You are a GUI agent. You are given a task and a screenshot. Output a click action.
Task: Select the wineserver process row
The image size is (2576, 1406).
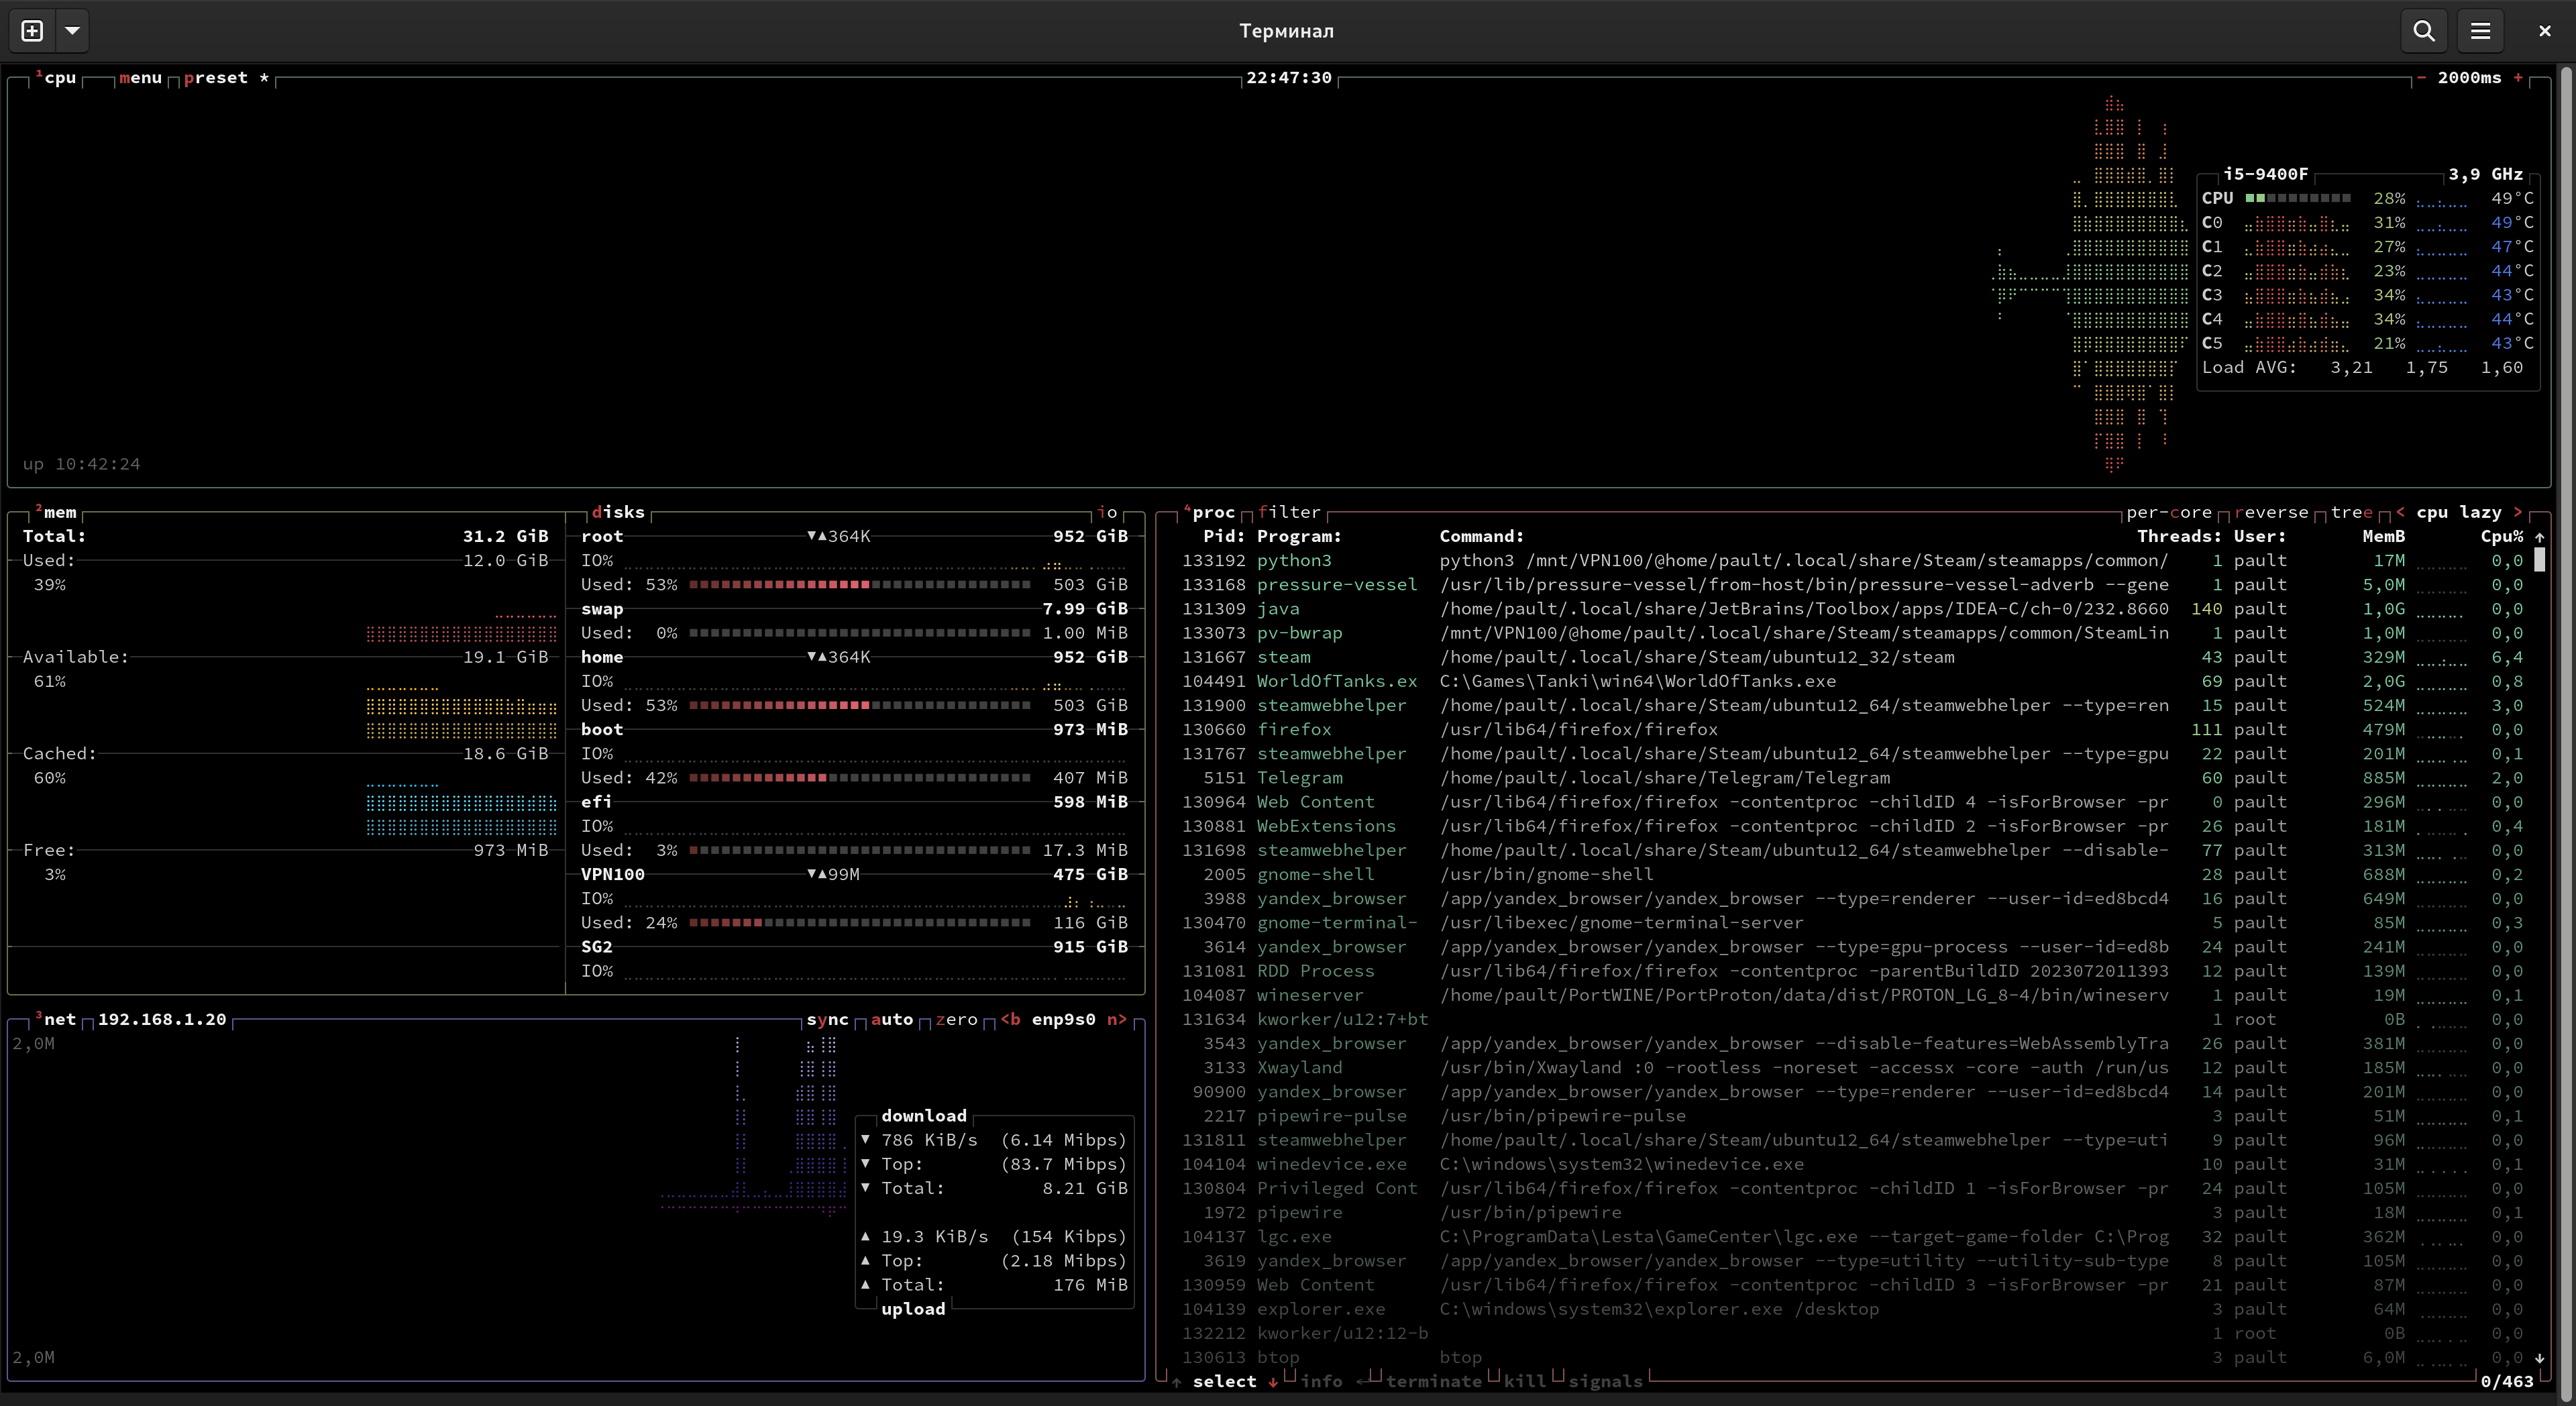coord(1852,995)
